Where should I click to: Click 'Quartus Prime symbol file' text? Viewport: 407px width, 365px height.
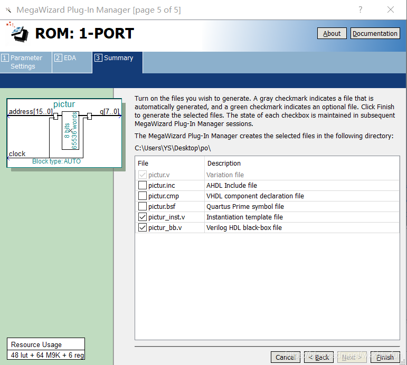pyautogui.click(x=245, y=206)
